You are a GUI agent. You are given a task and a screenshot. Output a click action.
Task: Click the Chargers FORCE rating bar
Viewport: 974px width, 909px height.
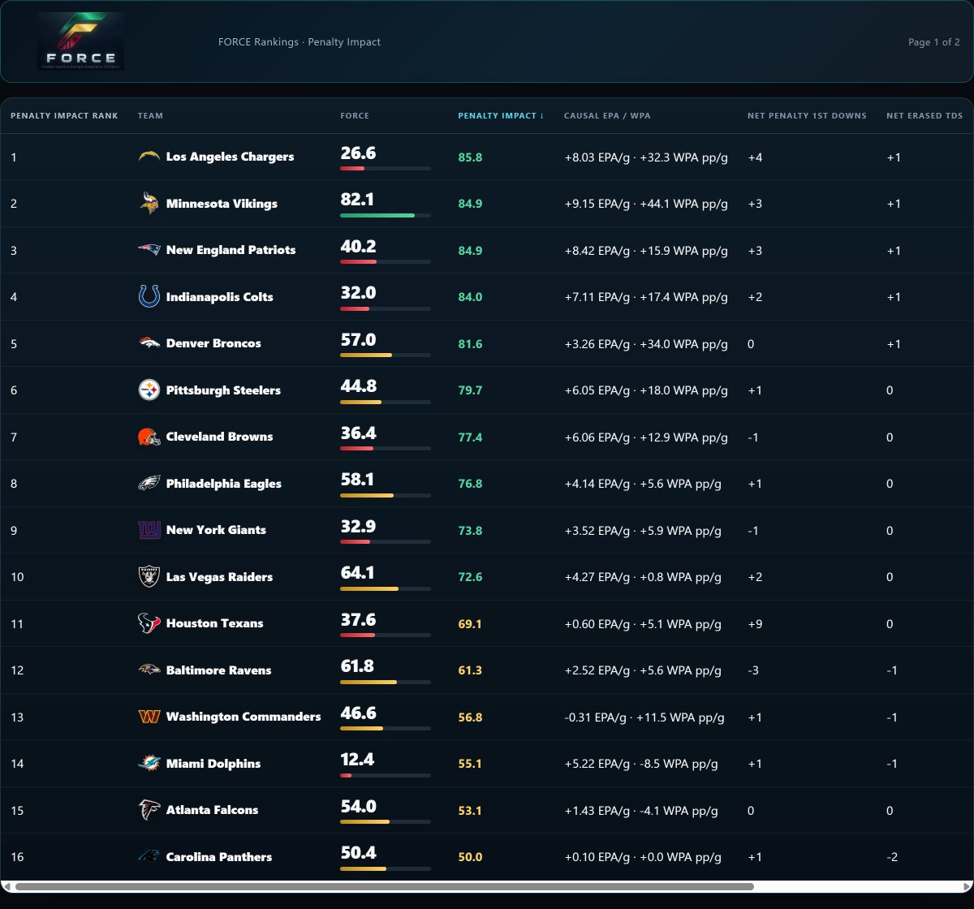[x=386, y=168]
